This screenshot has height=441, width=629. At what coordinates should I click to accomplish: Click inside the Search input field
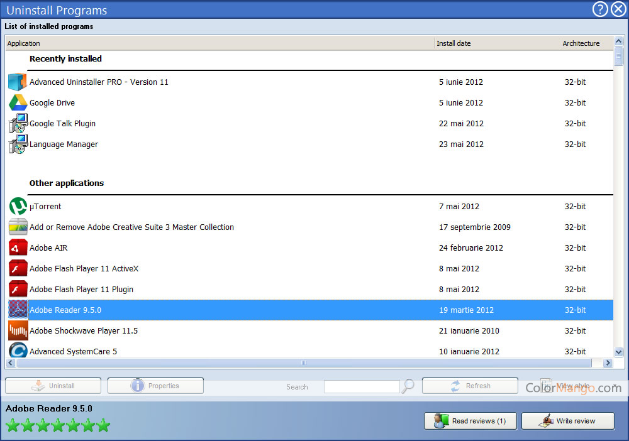(x=362, y=386)
